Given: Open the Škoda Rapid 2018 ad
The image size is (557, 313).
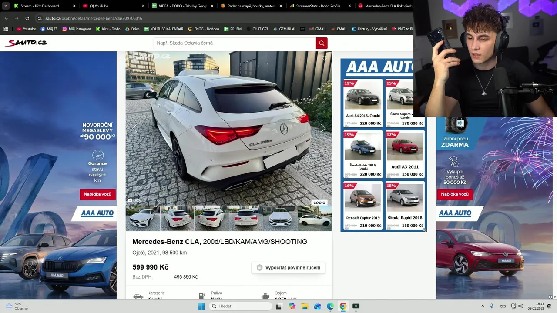Looking at the screenshot, I should (405, 206).
